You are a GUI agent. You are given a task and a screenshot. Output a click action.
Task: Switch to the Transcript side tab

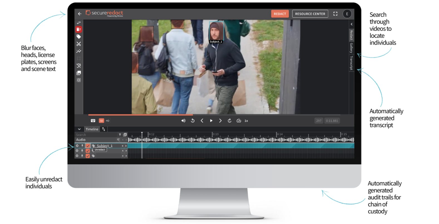[x=351, y=63]
